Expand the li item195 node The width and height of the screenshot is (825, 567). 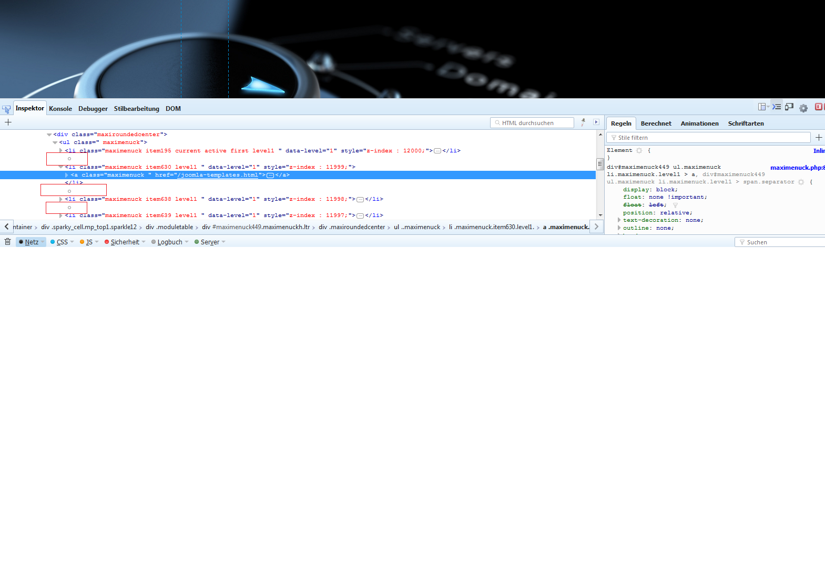(x=60, y=151)
